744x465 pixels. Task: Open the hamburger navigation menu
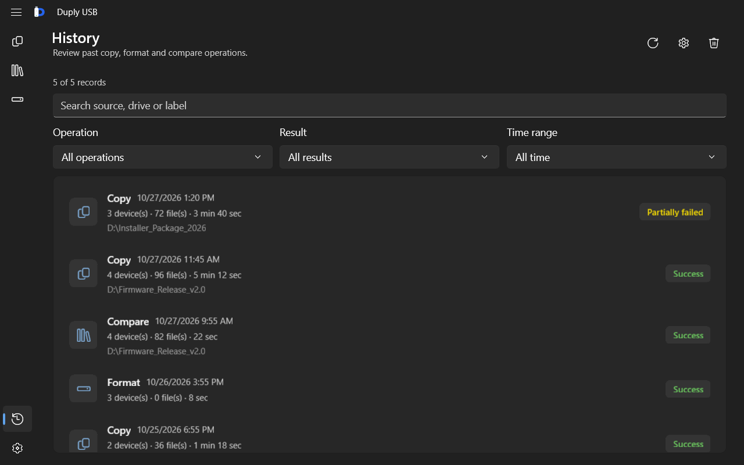click(16, 12)
